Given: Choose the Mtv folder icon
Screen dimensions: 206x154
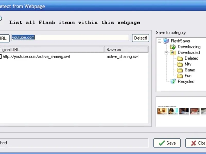Looking at the screenshot, I should point(180,64).
